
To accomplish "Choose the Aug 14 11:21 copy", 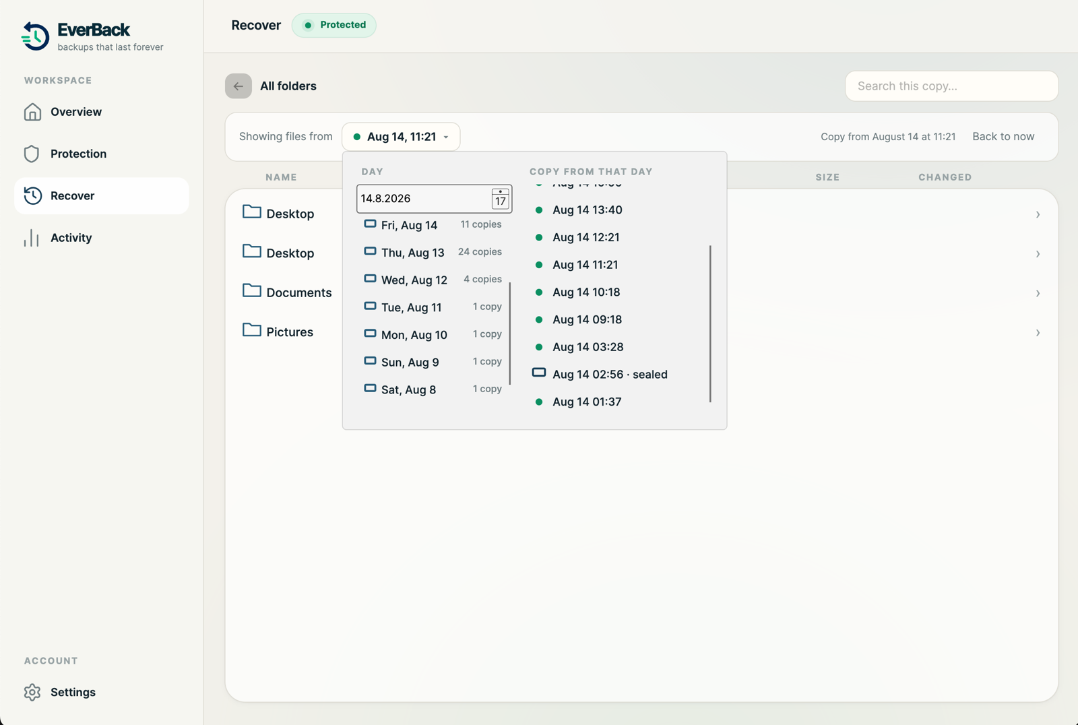I will 616,265.
